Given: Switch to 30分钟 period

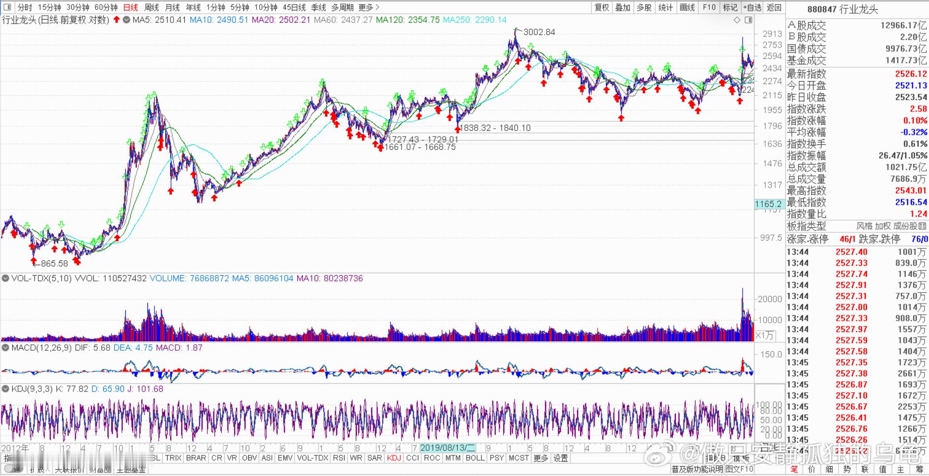Looking at the screenshot, I should pyautogui.click(x=78, y=7).
